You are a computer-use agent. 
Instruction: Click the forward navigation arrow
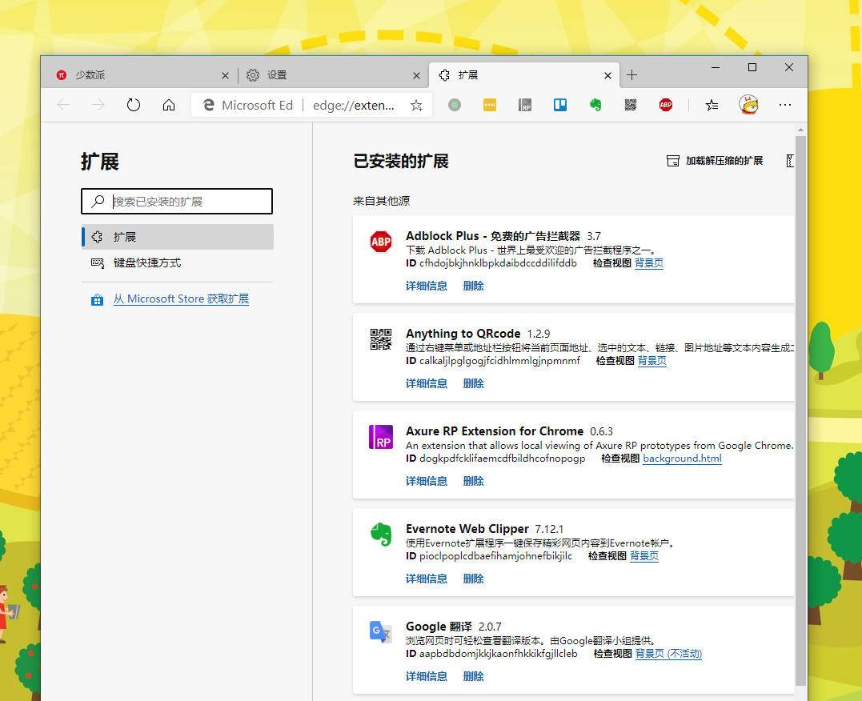coord(98,105)
